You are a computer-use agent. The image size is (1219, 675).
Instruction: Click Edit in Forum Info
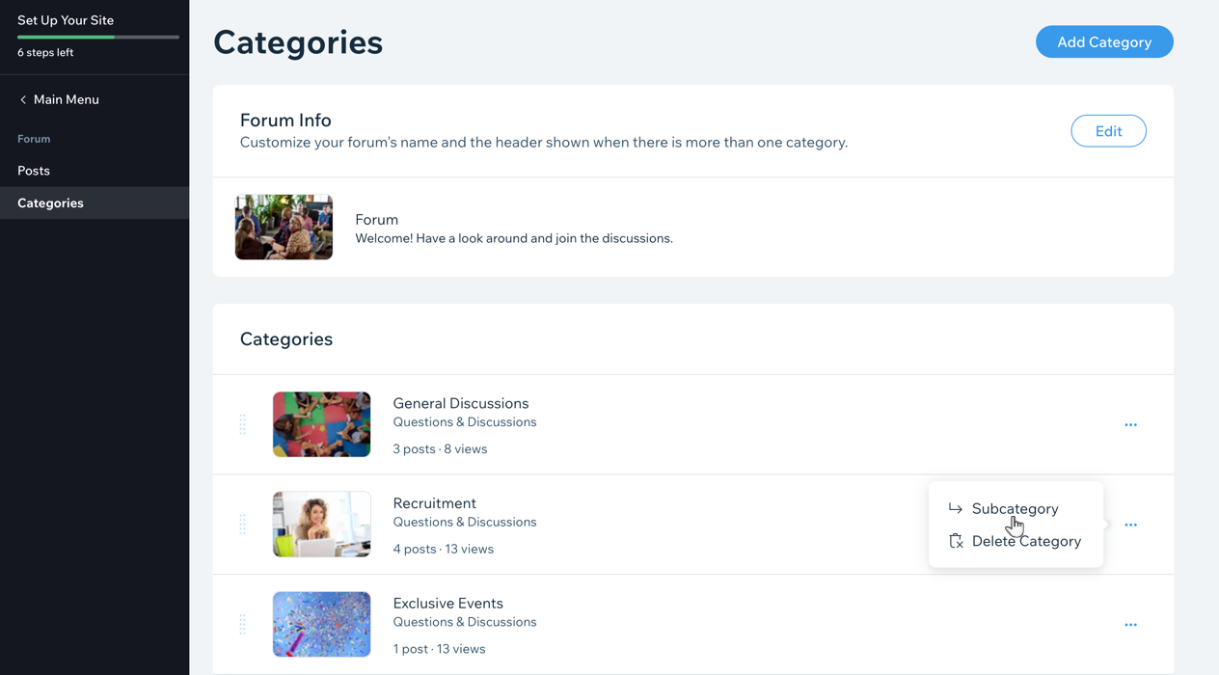tap(1108, 131)
